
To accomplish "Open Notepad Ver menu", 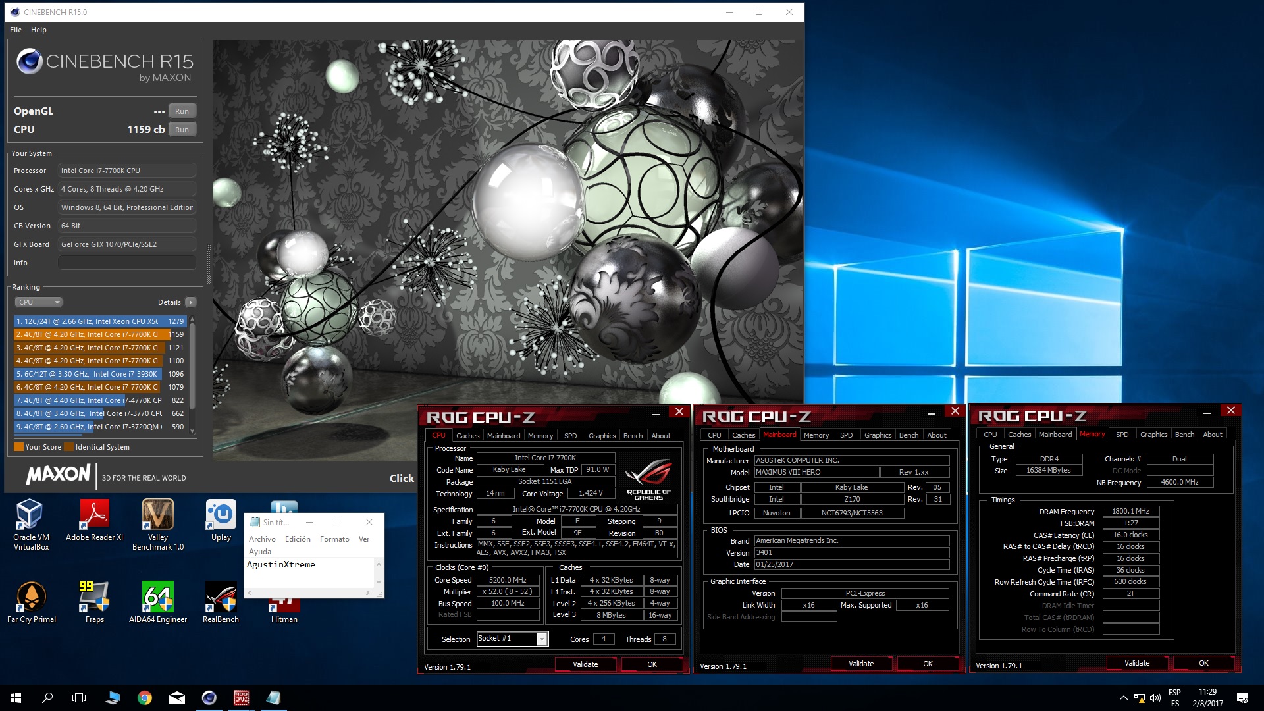I will tap(364, 539).
